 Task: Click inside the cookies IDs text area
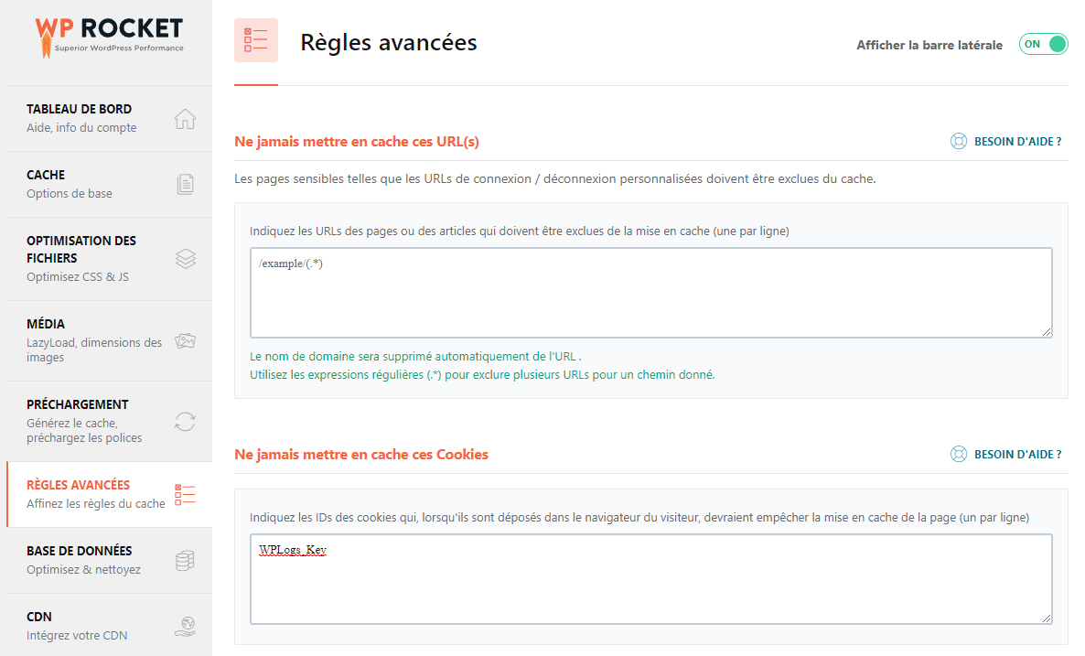coord(651,579)
